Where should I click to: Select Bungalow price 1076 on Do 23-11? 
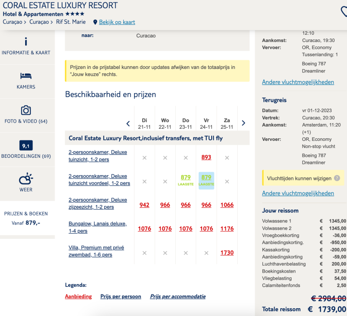[x=186, y=228]
